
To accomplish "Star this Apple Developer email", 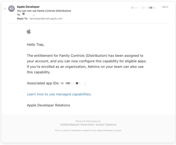I will 5,8.
